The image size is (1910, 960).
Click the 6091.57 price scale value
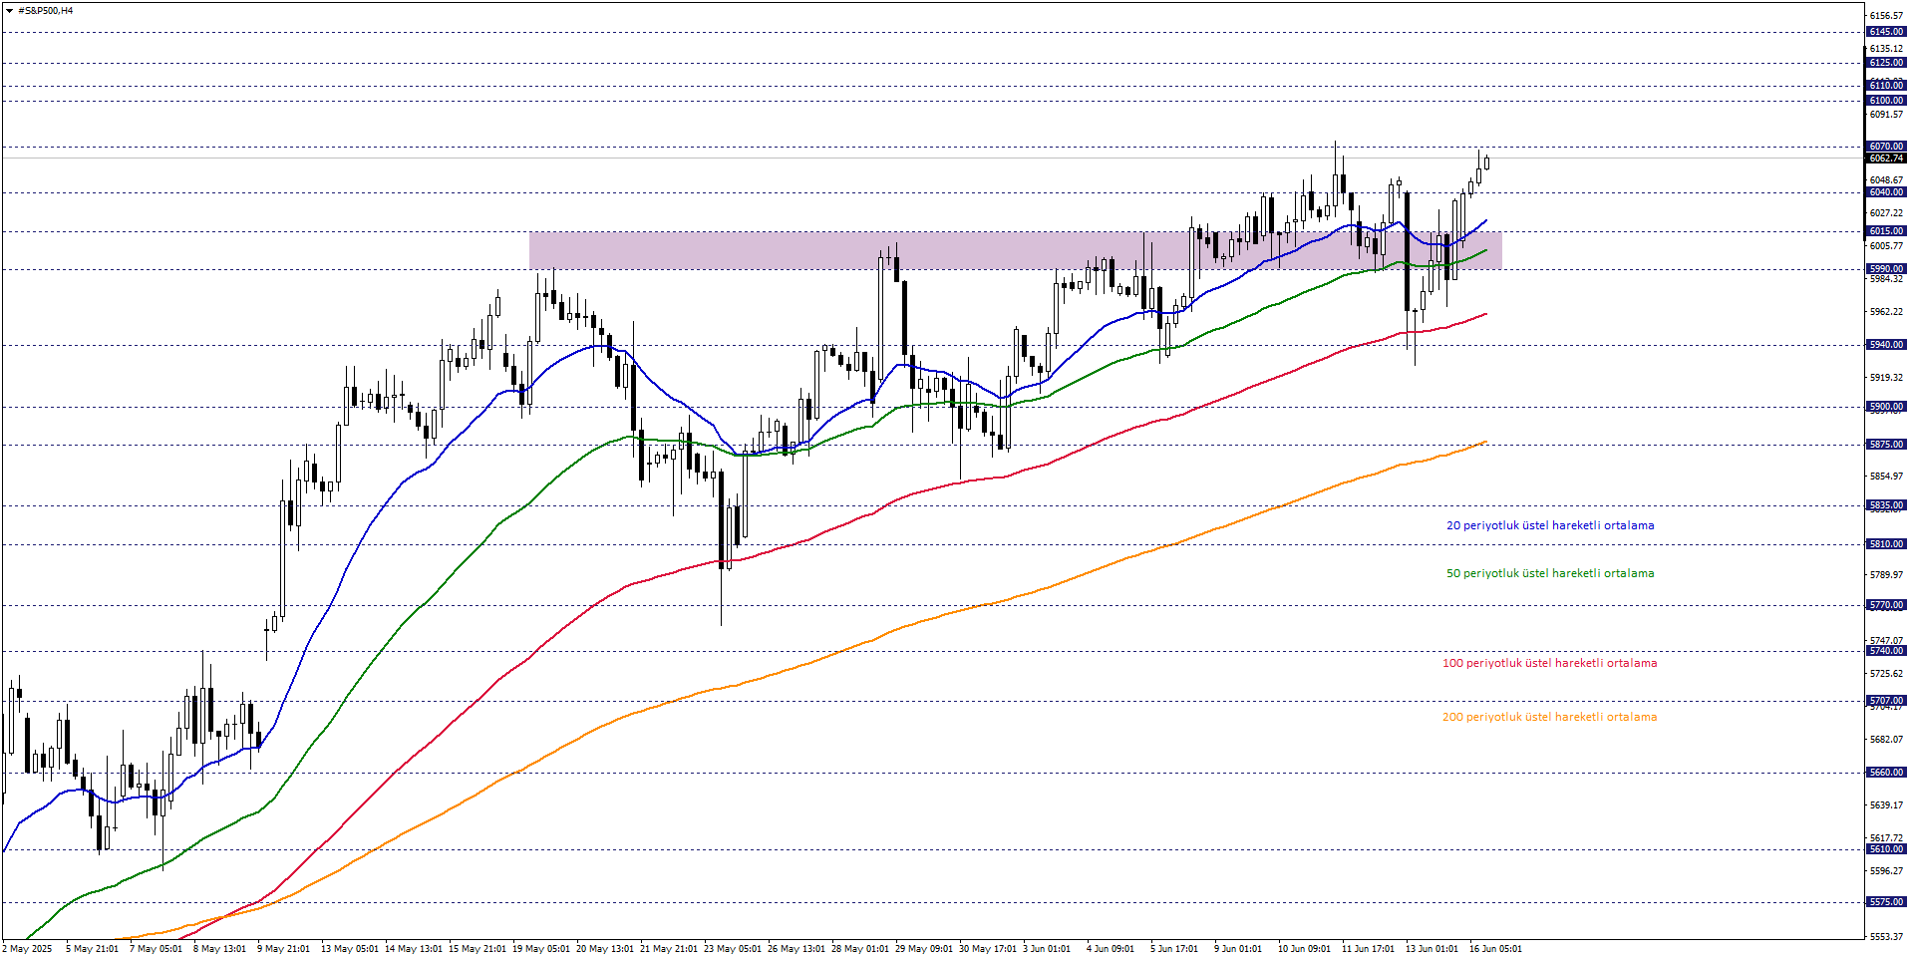click(x=1886, y=115)
